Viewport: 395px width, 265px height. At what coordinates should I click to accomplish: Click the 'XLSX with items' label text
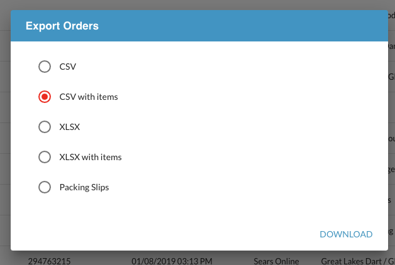point(91,157)
